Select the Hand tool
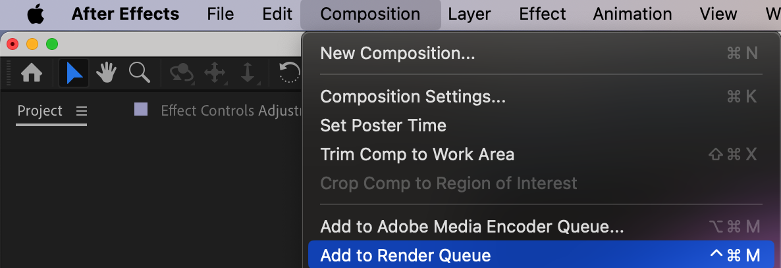Image resolution: width=781 pixels, height=268 pixels. coord(107,73)
